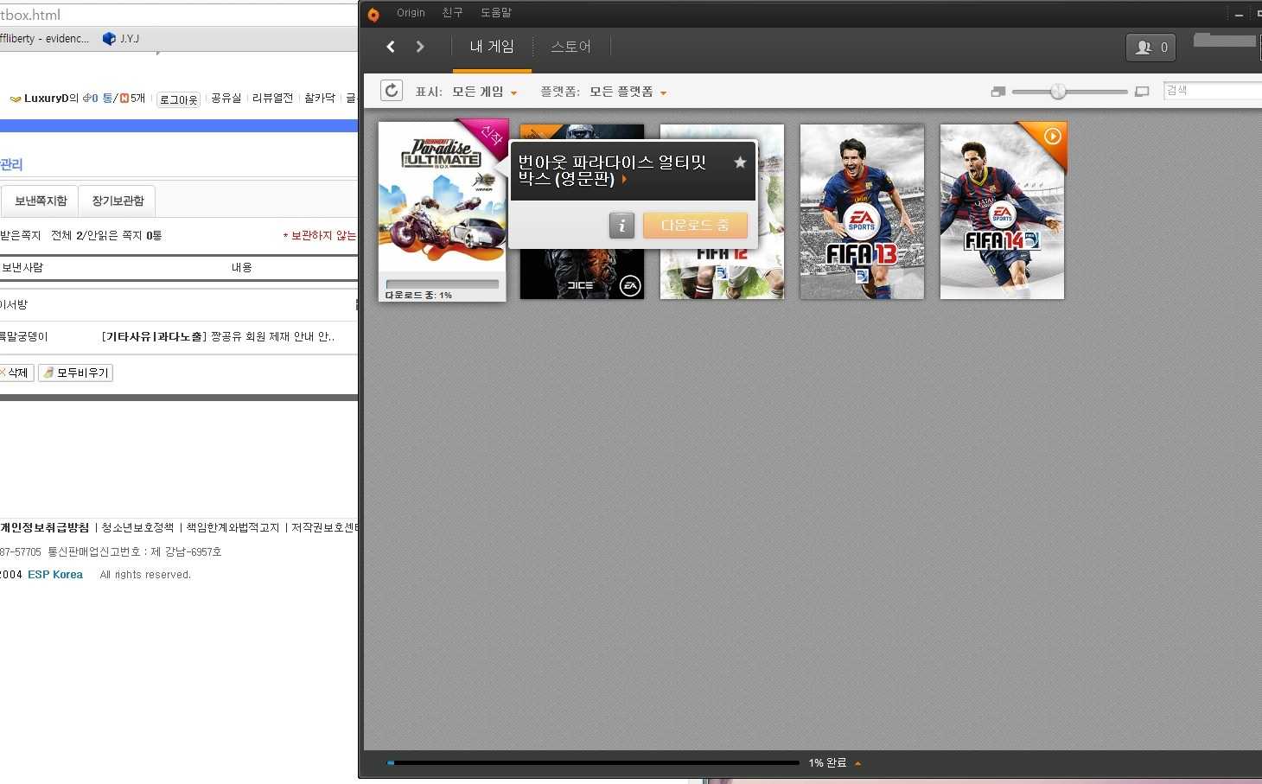This screenshot has height=784, width=1262.
Task: Click the large thumbnail size icon
Action: [1142, 92]
